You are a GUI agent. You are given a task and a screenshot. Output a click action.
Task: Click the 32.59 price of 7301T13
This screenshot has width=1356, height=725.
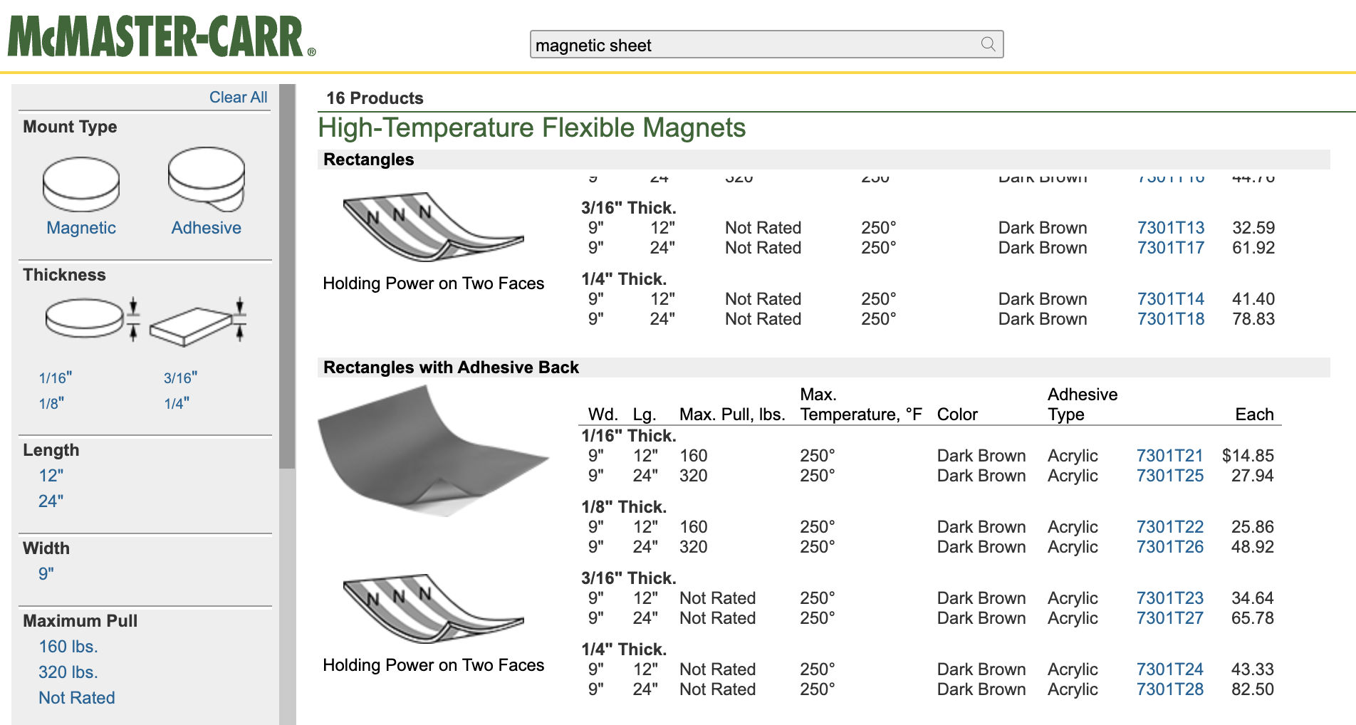click(1253, 228)
